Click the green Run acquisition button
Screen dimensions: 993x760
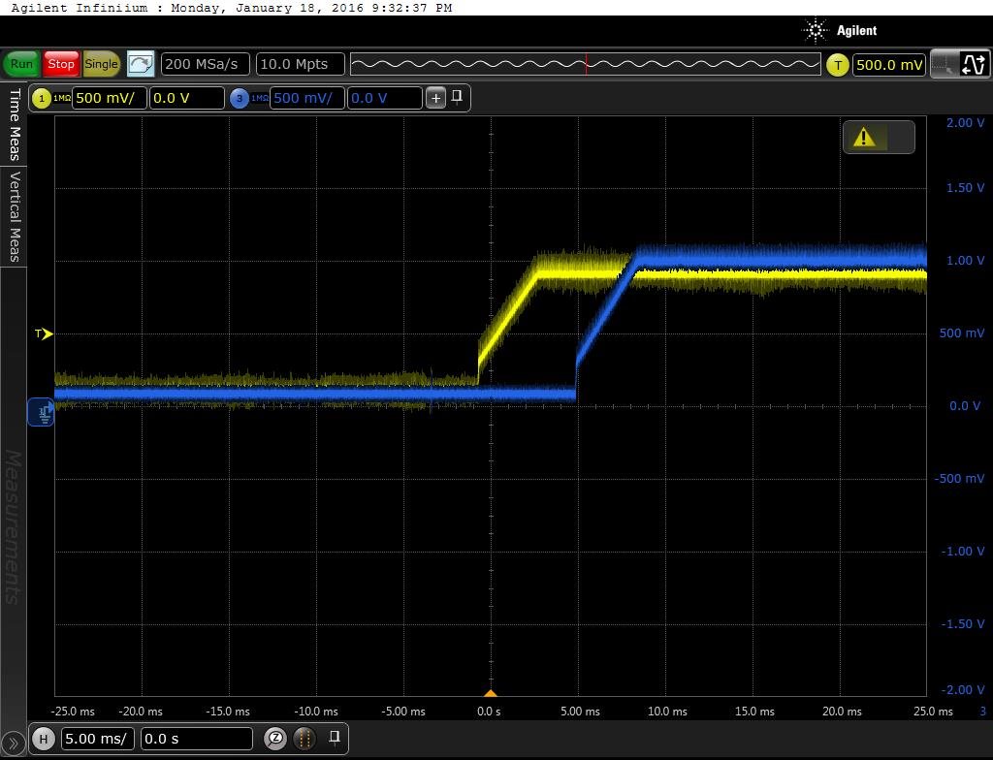(21, 64)
